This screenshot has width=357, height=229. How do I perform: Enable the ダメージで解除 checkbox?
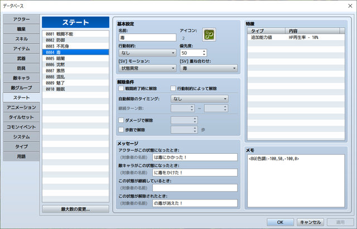pos(121,120)
